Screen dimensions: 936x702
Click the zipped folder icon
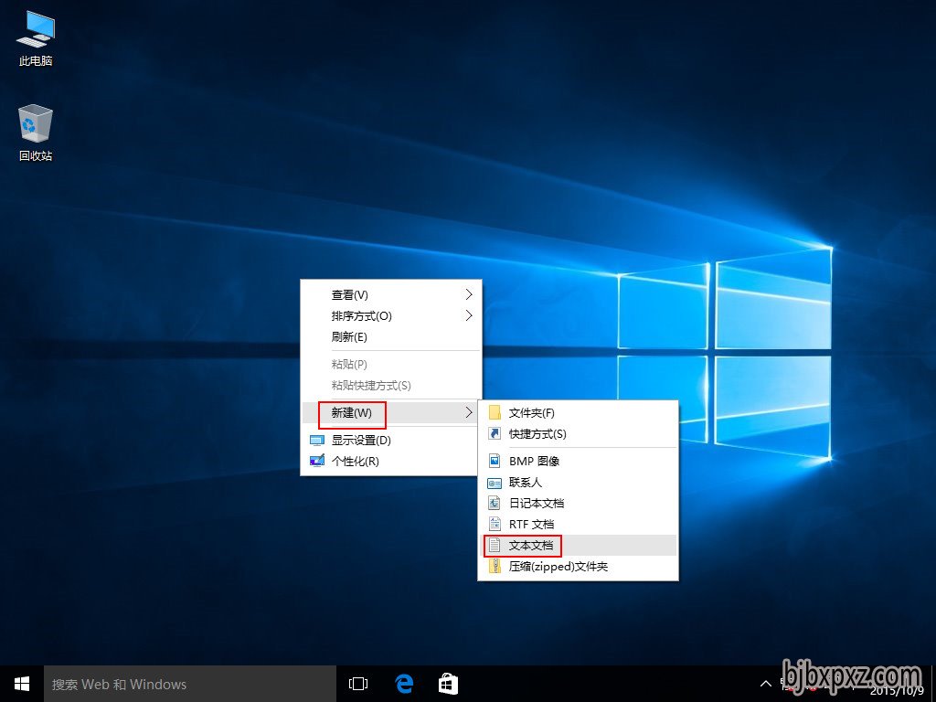495,566
